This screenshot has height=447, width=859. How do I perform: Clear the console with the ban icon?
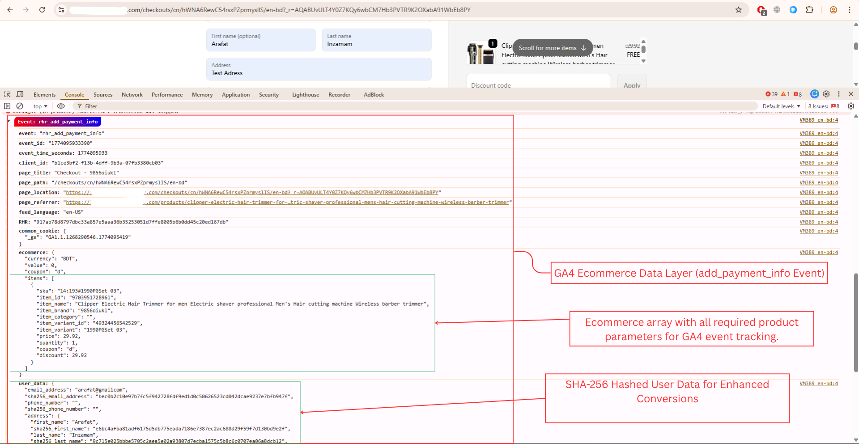pyautogui.click(x=20, y=106)
